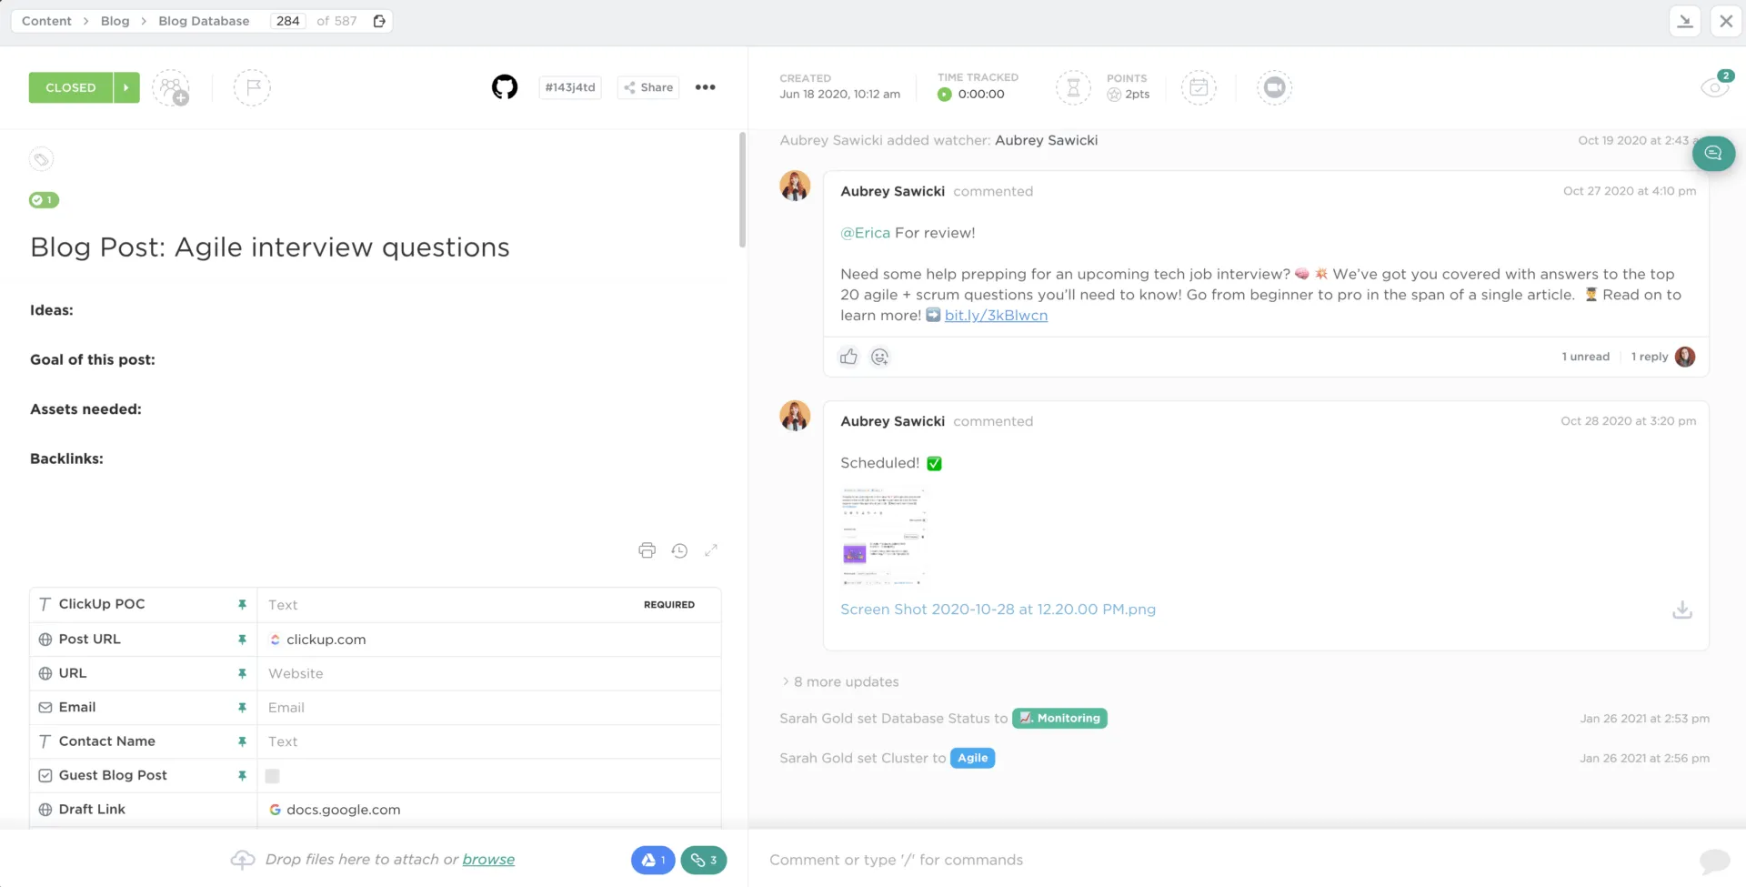Viewport: 1746px width, 887px height.
Task: Navigate to Blog Database breadcrumb
Action: [204, 21]
